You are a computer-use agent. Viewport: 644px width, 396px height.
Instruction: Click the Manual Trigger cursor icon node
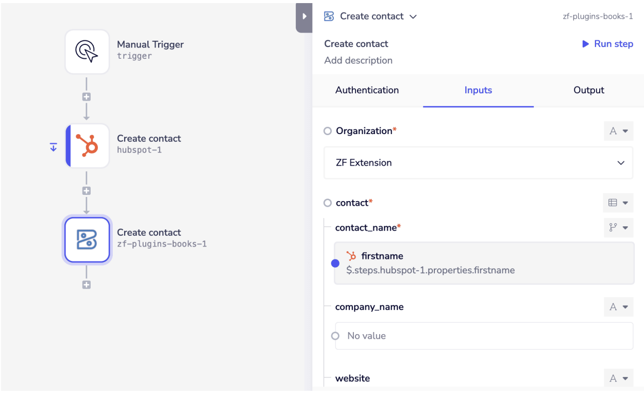click(x=87, y=52)
